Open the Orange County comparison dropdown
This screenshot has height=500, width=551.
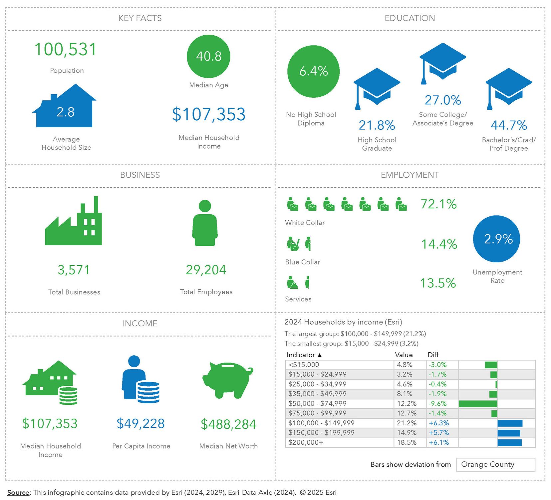[x=495, y=465]
